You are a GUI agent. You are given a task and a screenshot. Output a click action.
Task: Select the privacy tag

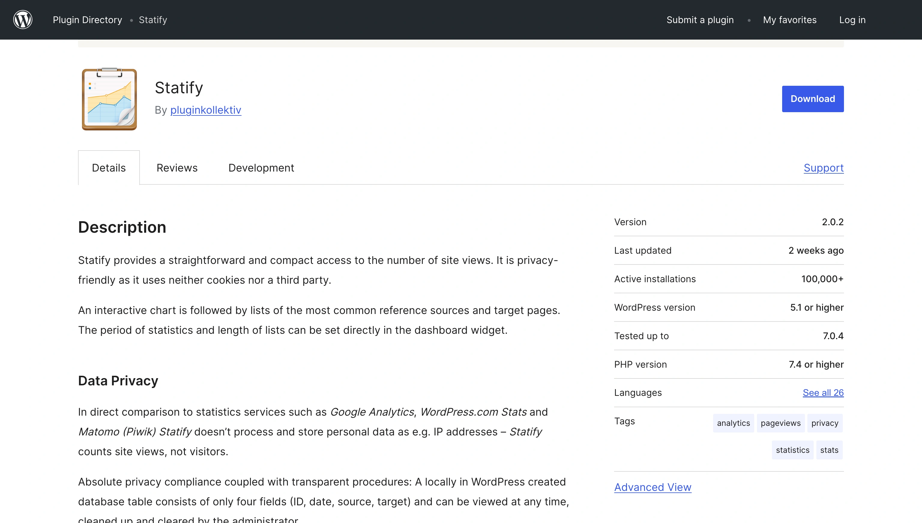pos(824,423)
